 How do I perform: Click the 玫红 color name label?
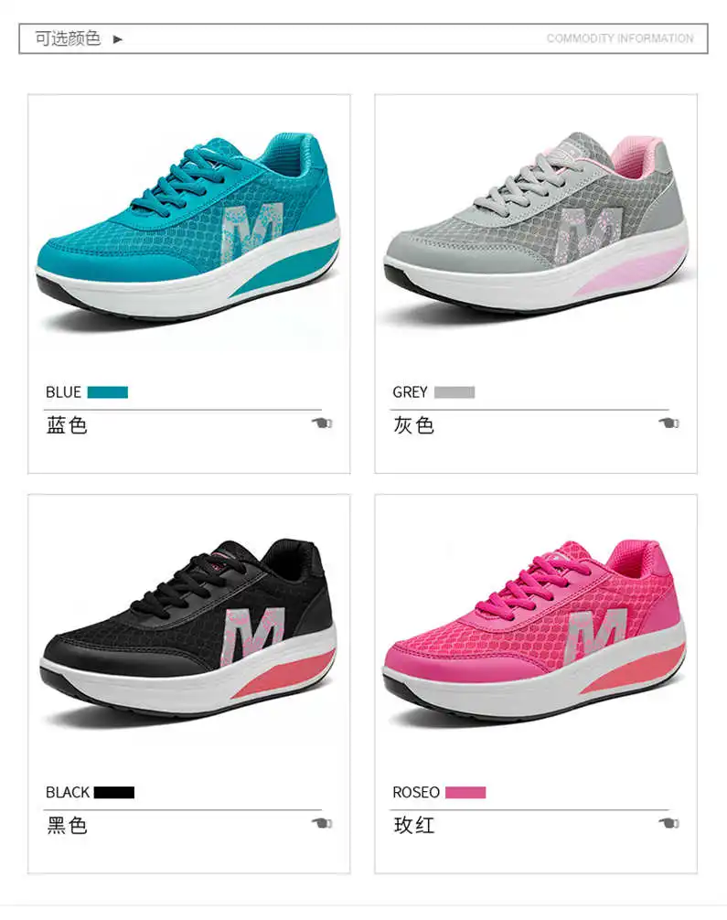point(414,825)
